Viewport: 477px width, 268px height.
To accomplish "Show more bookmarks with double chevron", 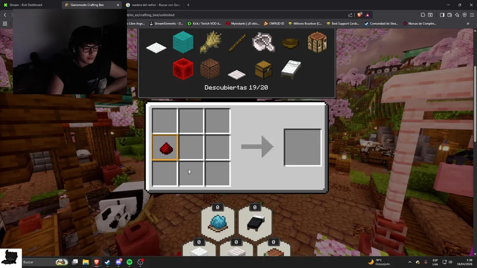I will [468, 23].
